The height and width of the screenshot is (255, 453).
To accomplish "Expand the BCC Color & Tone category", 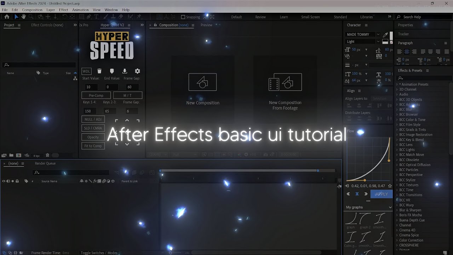I will click(x=397, y=120).
